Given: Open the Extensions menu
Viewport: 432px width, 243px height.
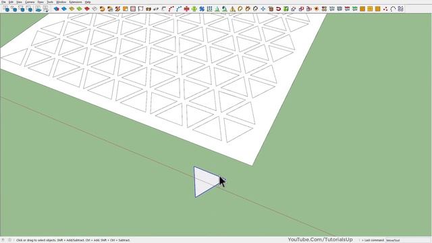Looking at the screenshot, I should pos(76,2).
